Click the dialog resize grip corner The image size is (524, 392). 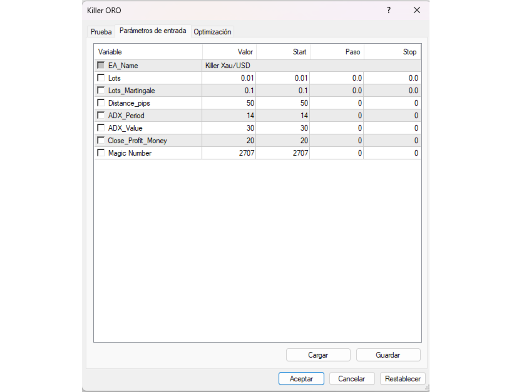click(427, 388)
